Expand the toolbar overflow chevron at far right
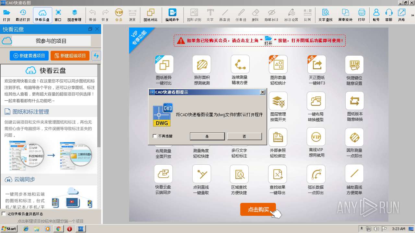415x233 pixels. [x=413, y=15]
